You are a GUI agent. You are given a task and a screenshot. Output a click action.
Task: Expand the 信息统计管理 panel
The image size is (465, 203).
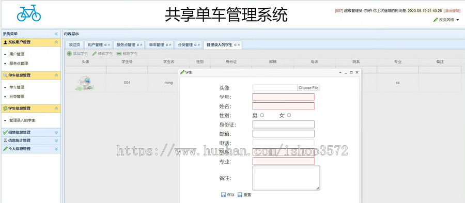(56, 140)
